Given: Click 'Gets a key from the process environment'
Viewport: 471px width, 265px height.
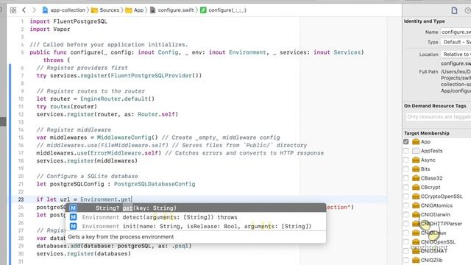Looking at the screenshot, I should click(x=121, y=237).
